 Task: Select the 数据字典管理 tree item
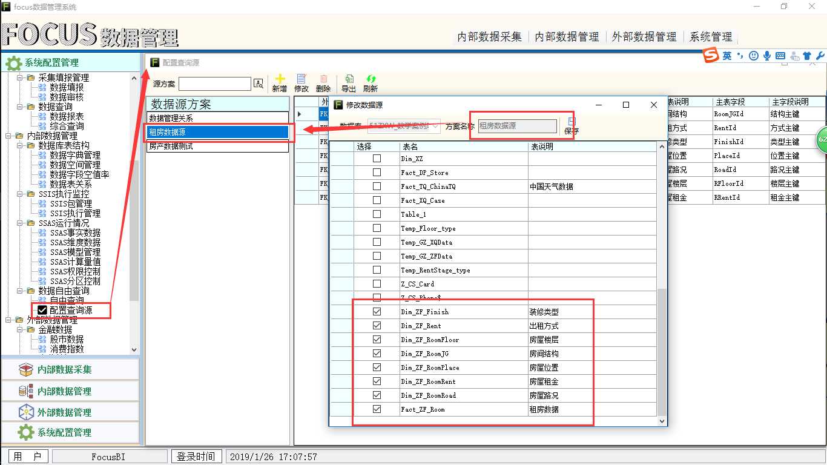pyautogui.click(x=75, y=155)
